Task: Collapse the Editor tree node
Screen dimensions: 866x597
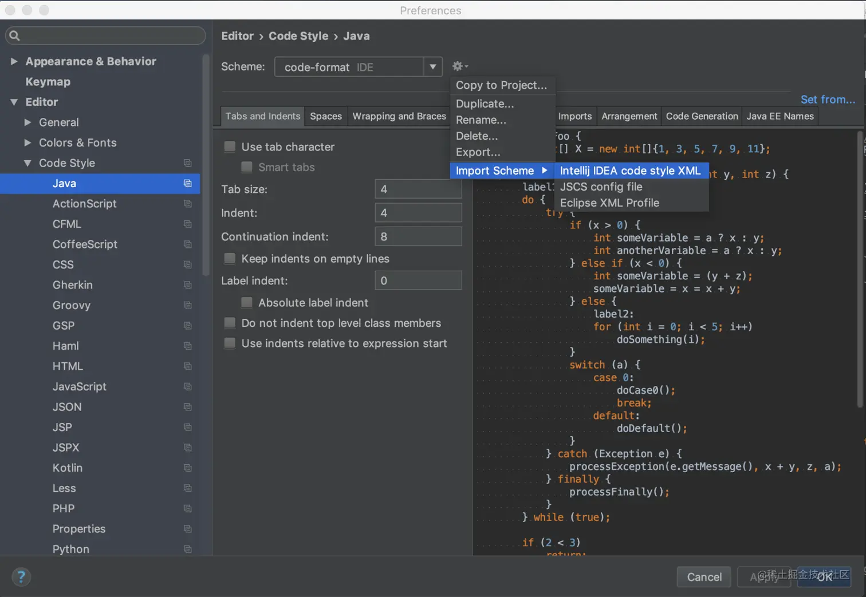Action: coord(14,102)
